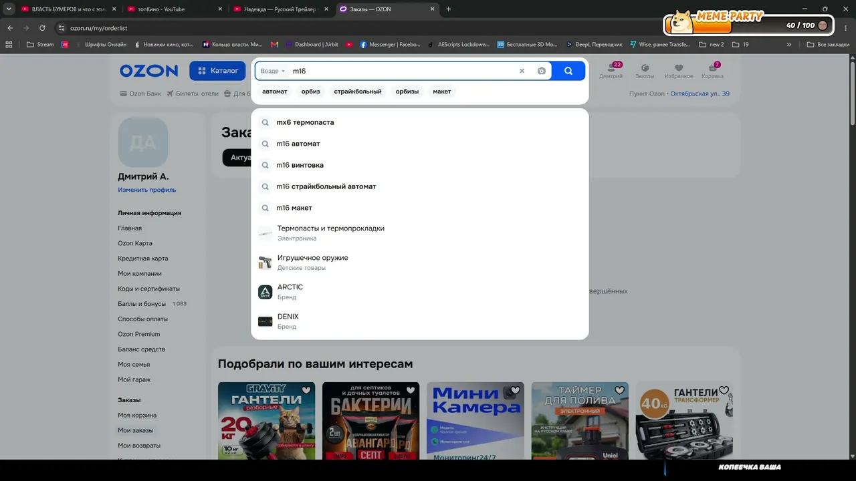
Task: Open Коды и сертификаты in the sidebar
Action: (x=149, y=289)
